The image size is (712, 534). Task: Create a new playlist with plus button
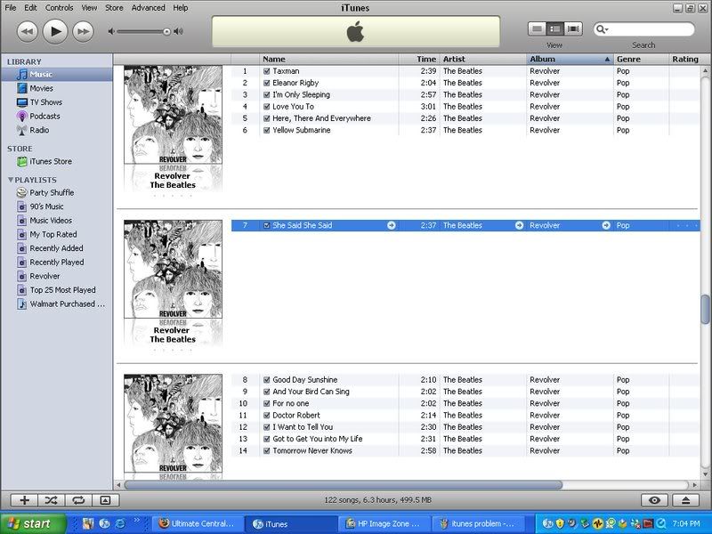tap(24, 500)
